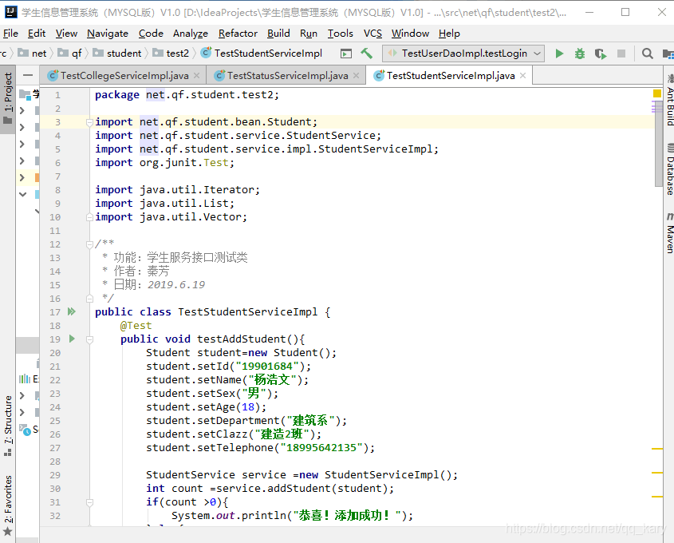Open the Refactor menu

pyautogui.click(x=238, y=33)
